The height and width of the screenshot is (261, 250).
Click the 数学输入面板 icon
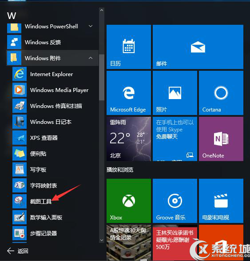tap(20, 217)
